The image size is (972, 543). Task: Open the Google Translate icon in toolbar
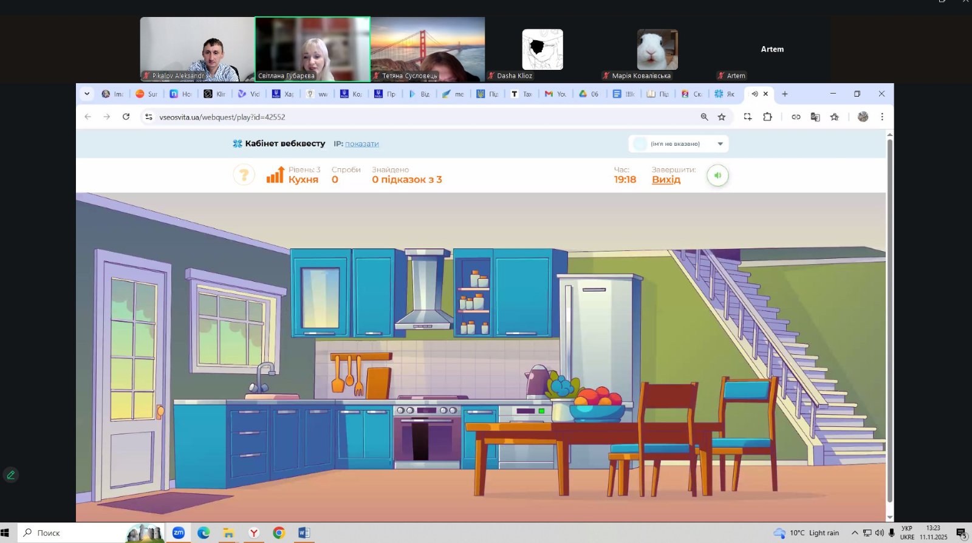pos(815,117)
